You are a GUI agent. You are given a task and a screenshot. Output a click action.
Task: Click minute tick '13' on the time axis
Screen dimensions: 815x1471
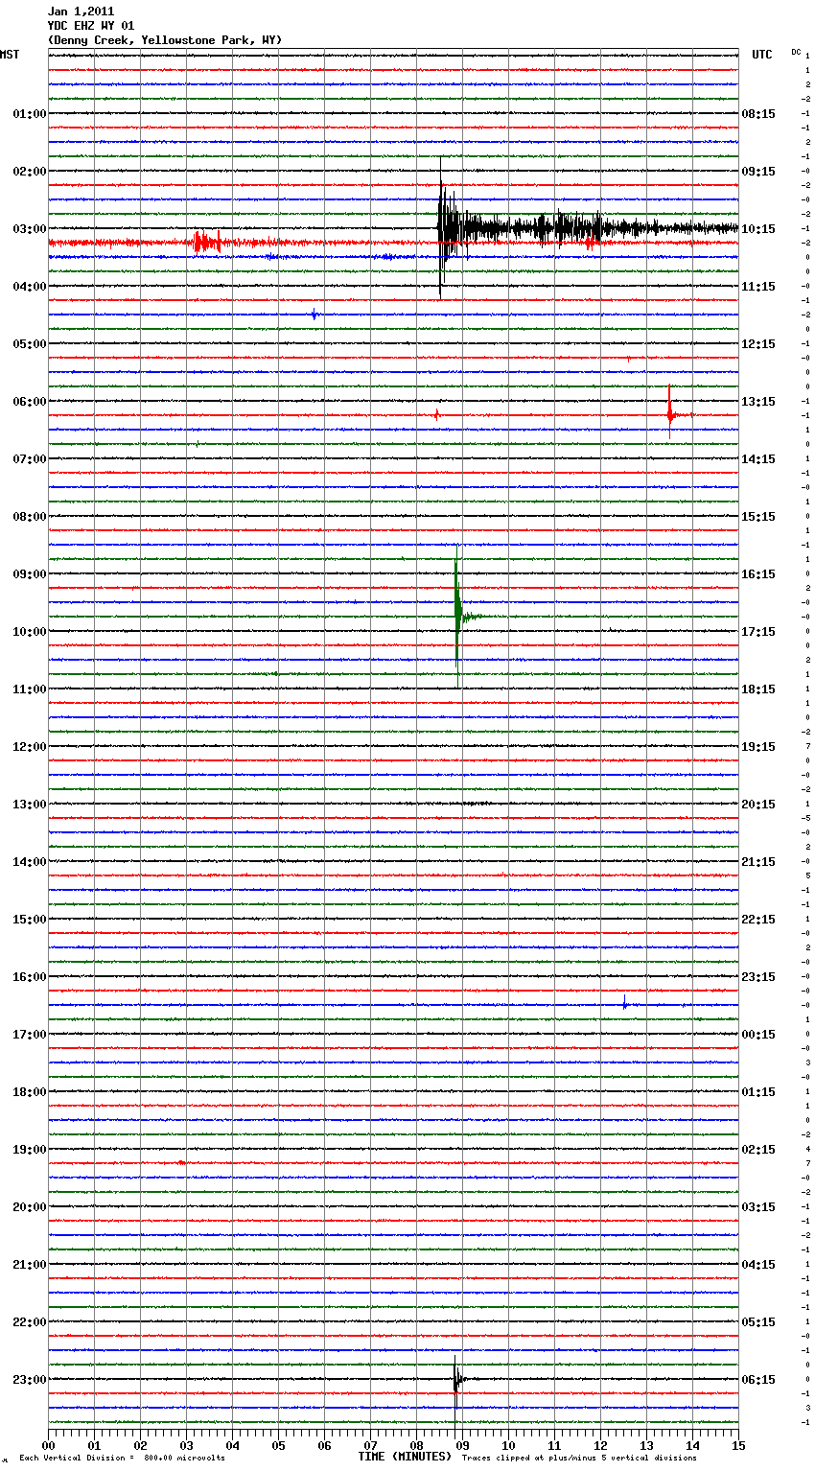[646, 1445]
